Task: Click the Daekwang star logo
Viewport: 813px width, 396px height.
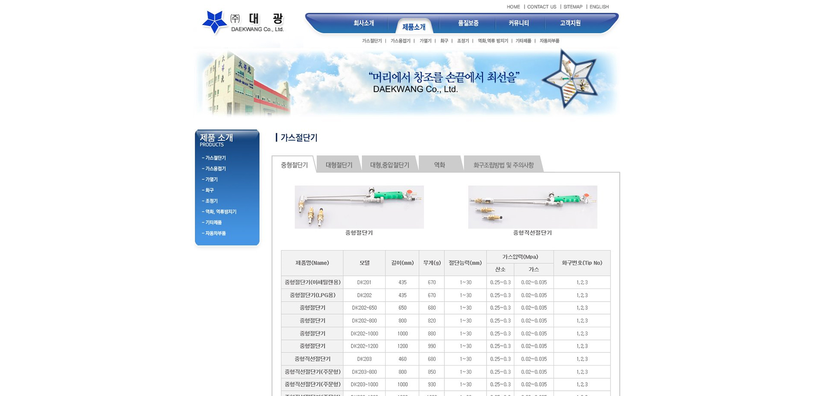Action: 214,22
